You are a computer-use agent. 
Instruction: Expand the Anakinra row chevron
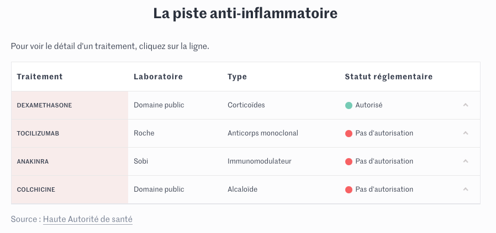[x=466, y=161]
